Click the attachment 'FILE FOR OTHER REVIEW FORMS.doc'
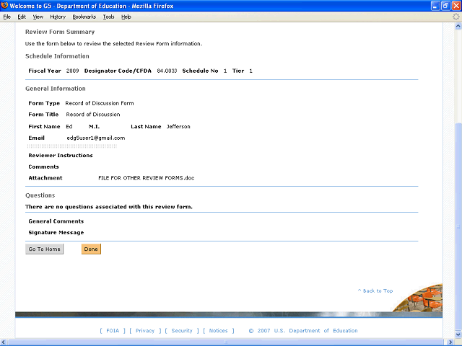462x346 pixels. point(146,178)
